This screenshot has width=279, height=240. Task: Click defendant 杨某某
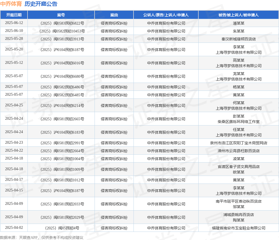(x=239, y=87)
